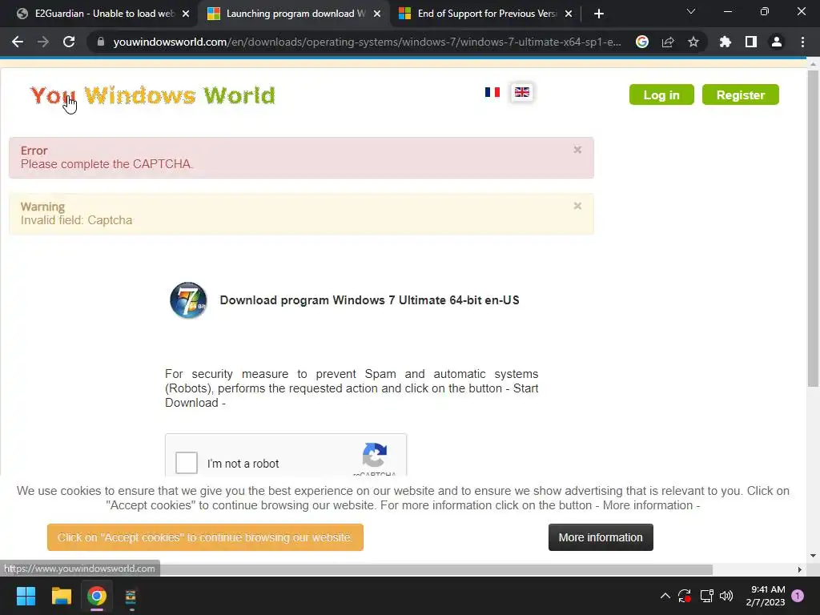820x615 pixels.
Task: Open network status tray icon
Action: [x=706, y=596]
